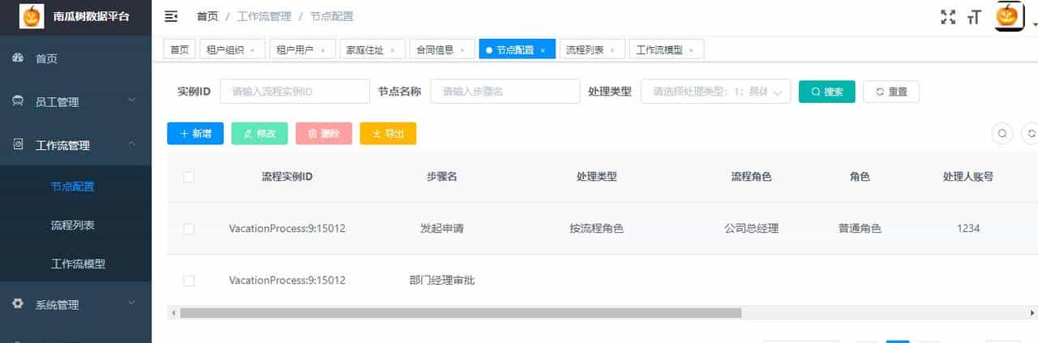Click cell 部门经理审批

pyautogui.click(x=442, y=281)
